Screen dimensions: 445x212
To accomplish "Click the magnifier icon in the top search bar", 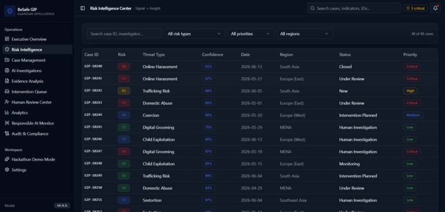I will coord(312,8).
